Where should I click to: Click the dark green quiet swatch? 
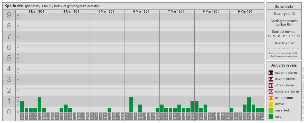[271, 117]
